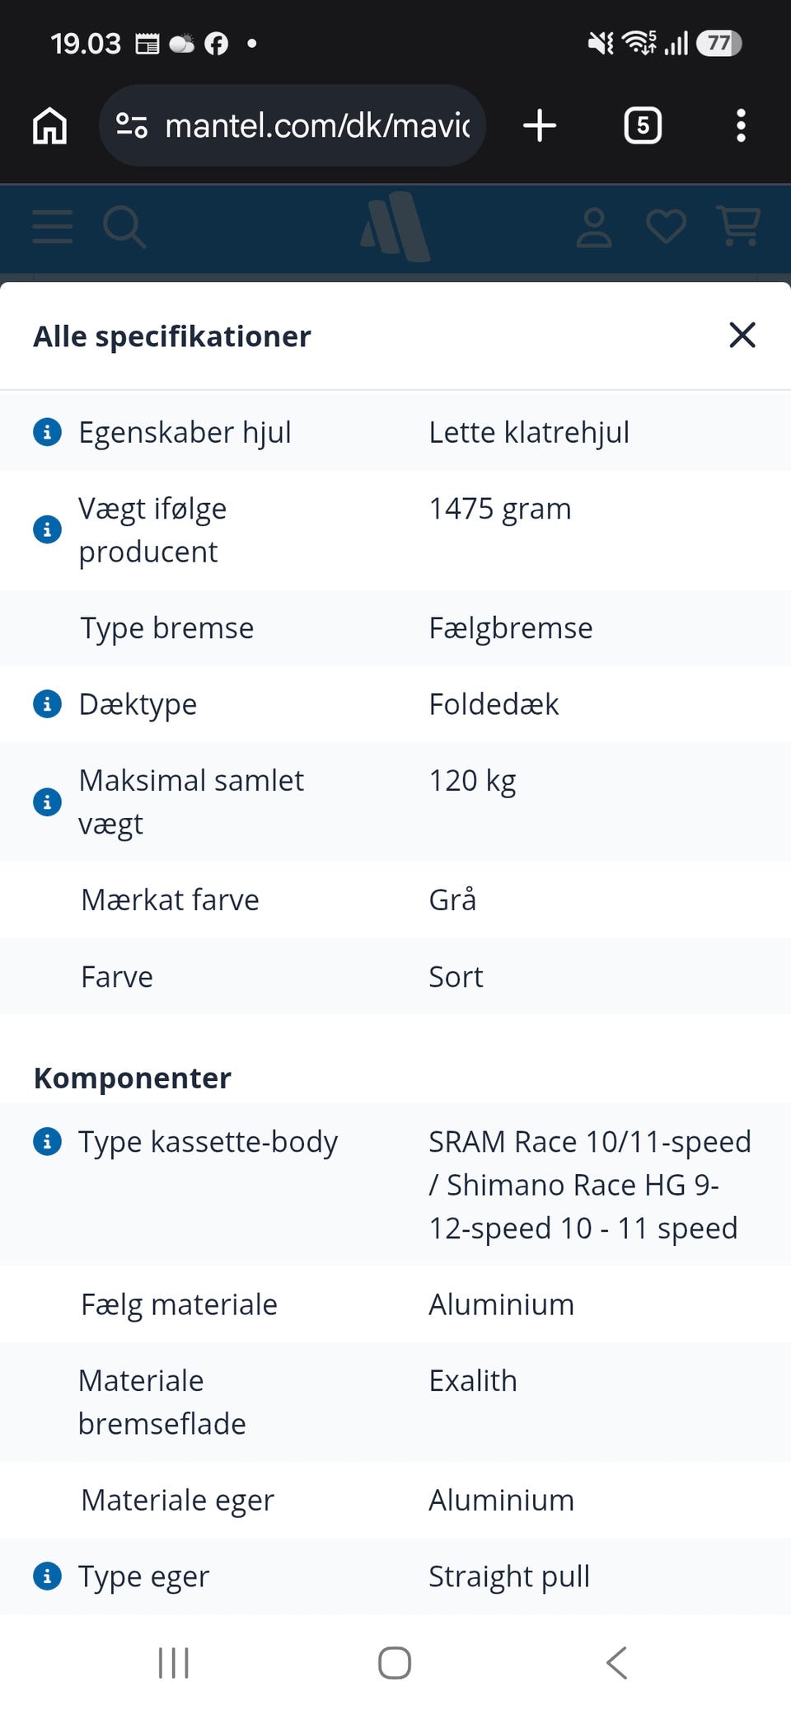791x1715 pixels.
Task: Open site information icon in address bar
Action: pos(132,126)
